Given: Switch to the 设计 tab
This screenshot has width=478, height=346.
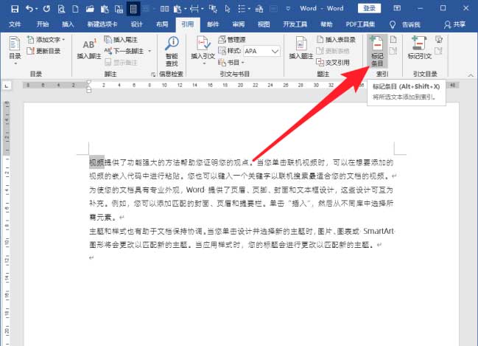Looking at the screenshot, I should click(136, 24).
